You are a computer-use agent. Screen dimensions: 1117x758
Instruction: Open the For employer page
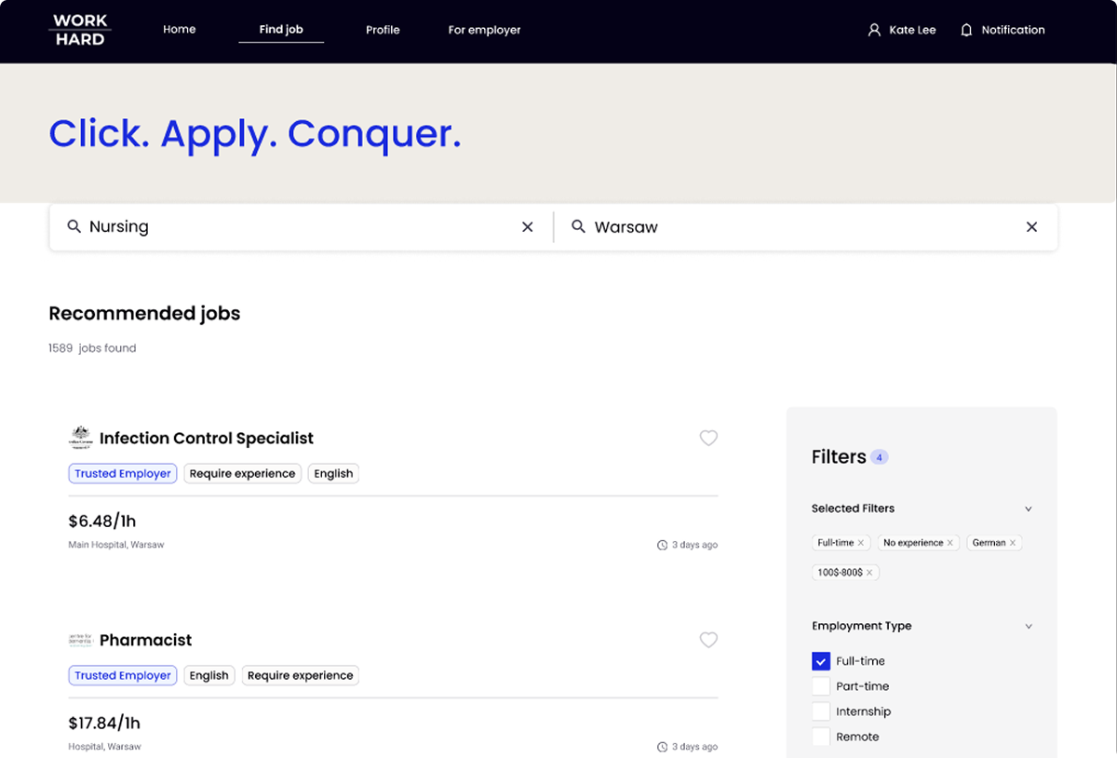pyautogui.click(x=484, y=30)
